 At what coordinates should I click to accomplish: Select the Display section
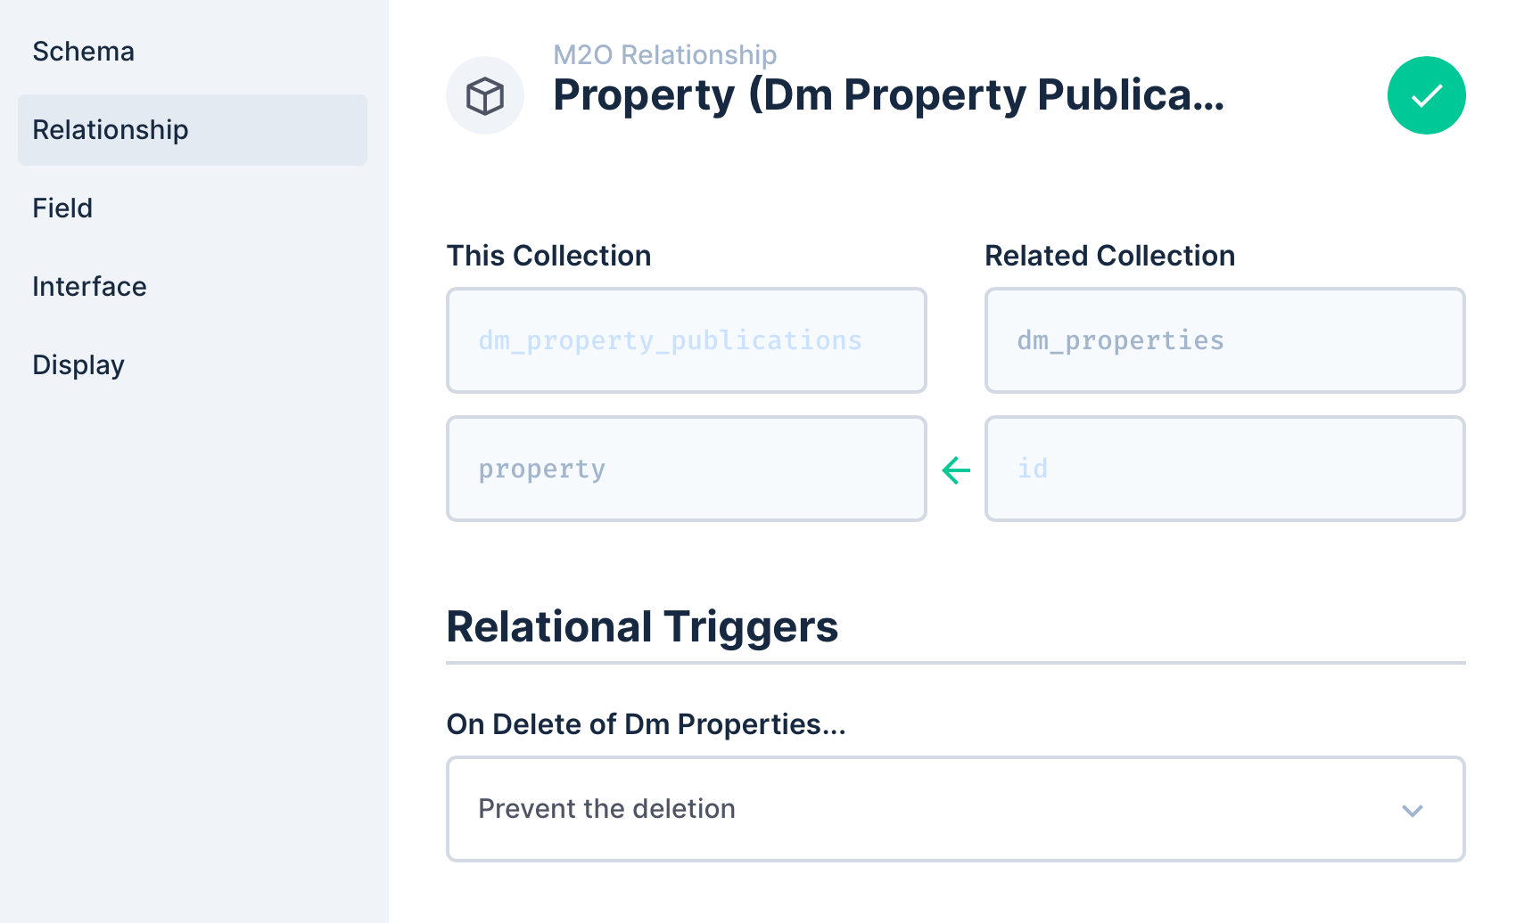[x=78, y=363]
